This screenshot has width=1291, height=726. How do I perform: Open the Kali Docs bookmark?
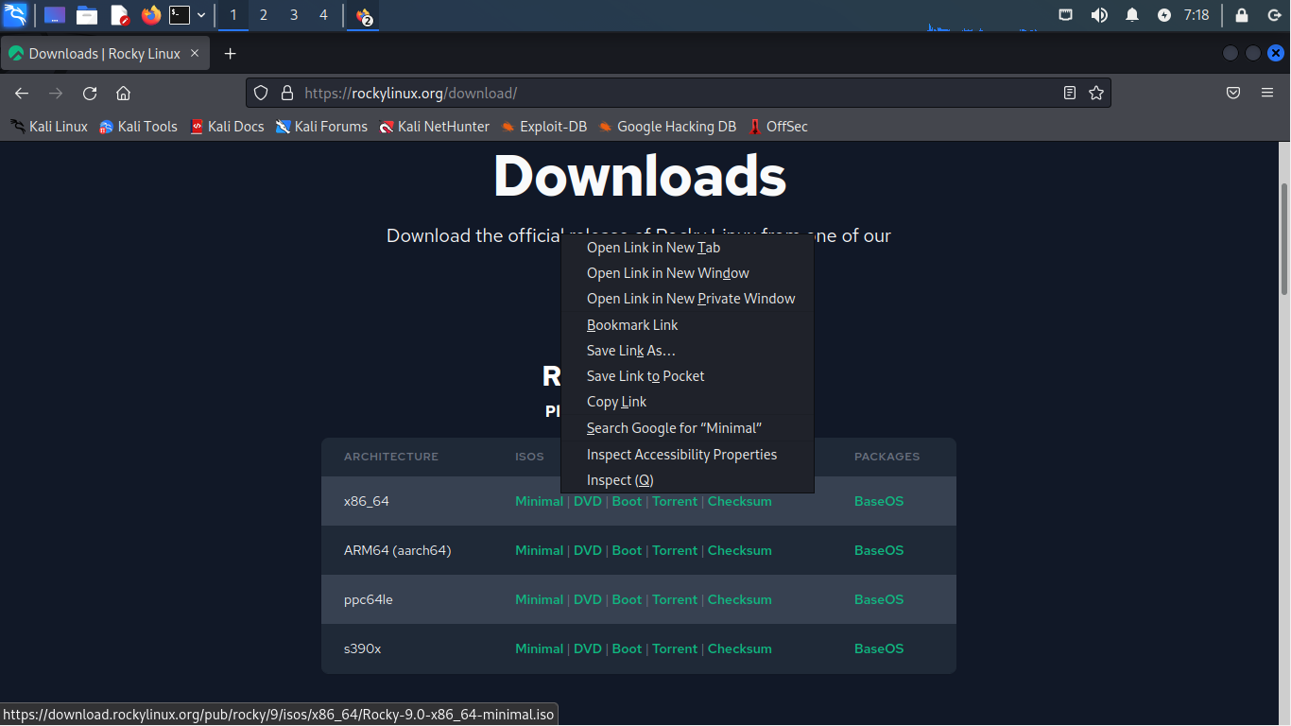pyautogui.click(x=227, y=127)
